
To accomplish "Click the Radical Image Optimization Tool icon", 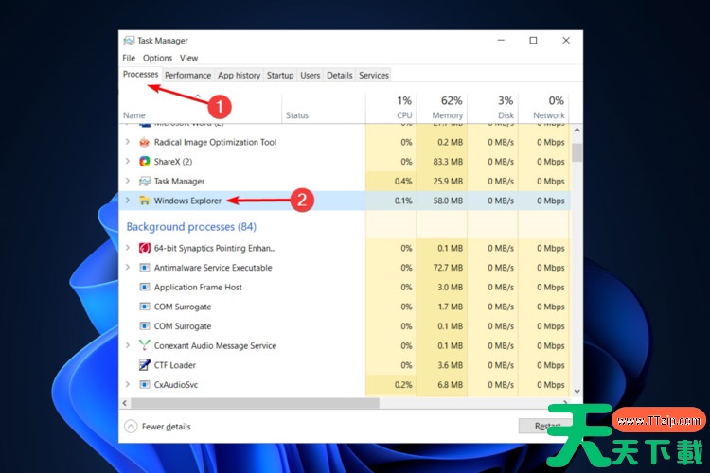I will click(x=145, y=142).
